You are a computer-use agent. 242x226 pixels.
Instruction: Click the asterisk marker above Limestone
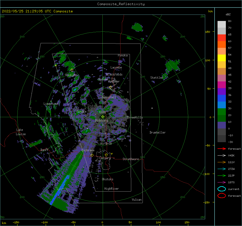pos(51,101)
